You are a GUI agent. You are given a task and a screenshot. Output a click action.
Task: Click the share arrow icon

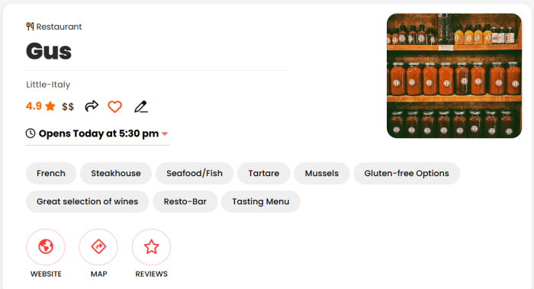point(92,106)
